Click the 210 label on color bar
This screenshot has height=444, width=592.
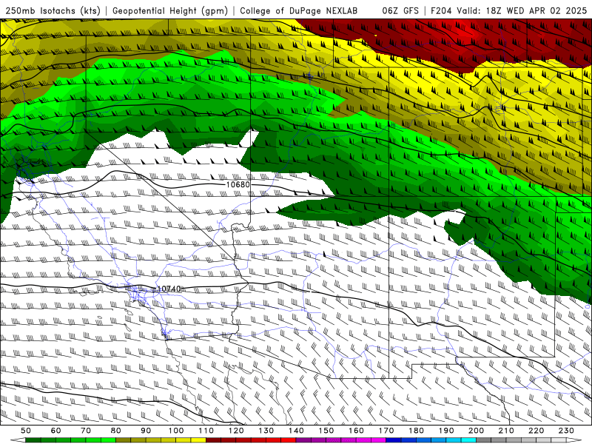pos(506,431)
